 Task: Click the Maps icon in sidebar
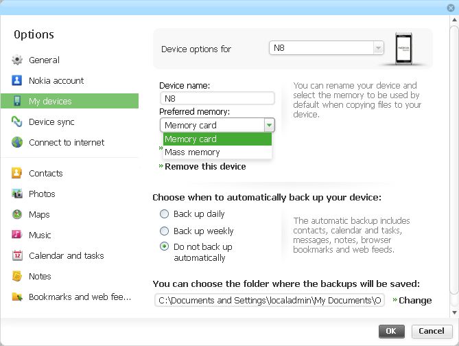(x=17, y=215)
